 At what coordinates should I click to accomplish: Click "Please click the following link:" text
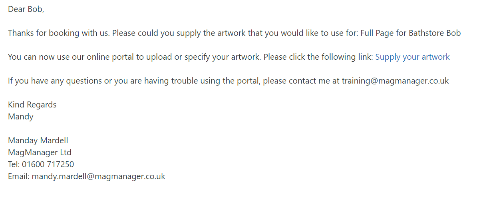point(318,57)
